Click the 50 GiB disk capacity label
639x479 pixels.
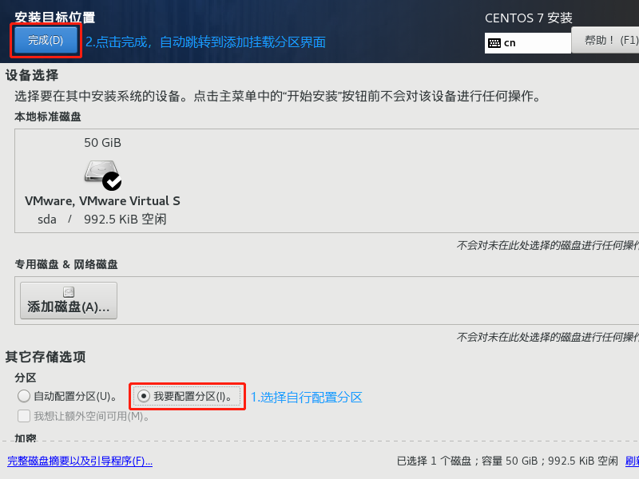pos(103,143)
